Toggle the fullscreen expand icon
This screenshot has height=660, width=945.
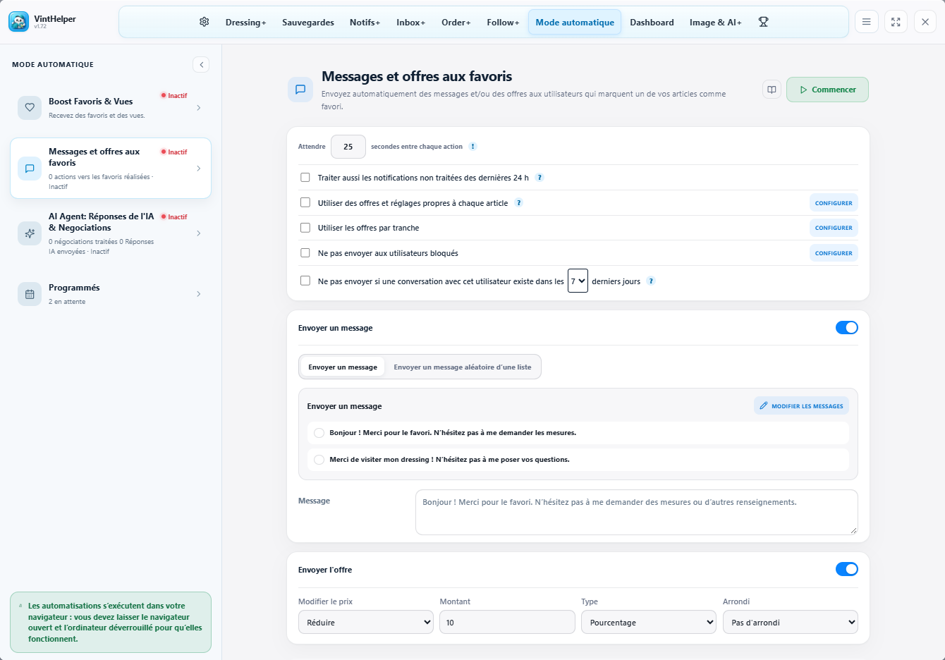[896, 22]
